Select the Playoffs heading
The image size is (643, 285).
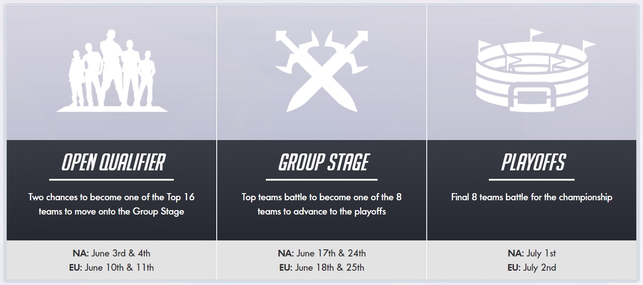(x=534, y=163)
